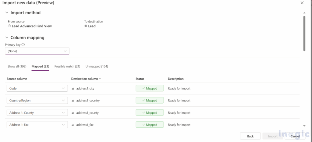Click the text type icon beside address1_city
Viewport: 312px width, 142px height.
pyautogui.click(x=73, y=88)
